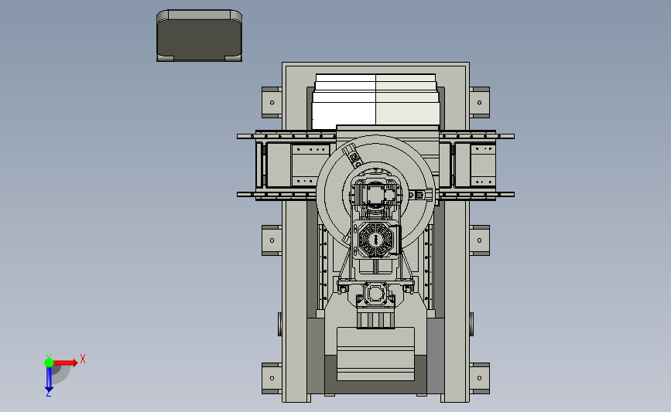The image size is (671, 412).
Task: Select the large rectangular block below the motor
Action: (x=375, y=354)
